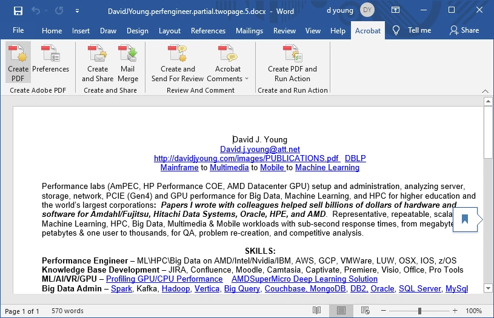The width and height of the screenshot is (494, 318).
Task: Open the SQL Server link
Action: (x=419, y=288)
